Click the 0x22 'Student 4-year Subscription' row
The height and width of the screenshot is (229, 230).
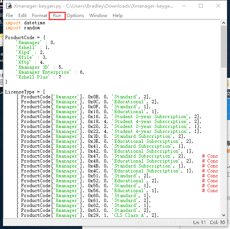pyautogui.click(x=109, y=131)
